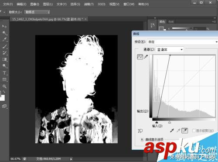Collapse the right panel dock arrows
This screenshot has height=162, width=218.
pyautogui.click(x=215, y=18)
